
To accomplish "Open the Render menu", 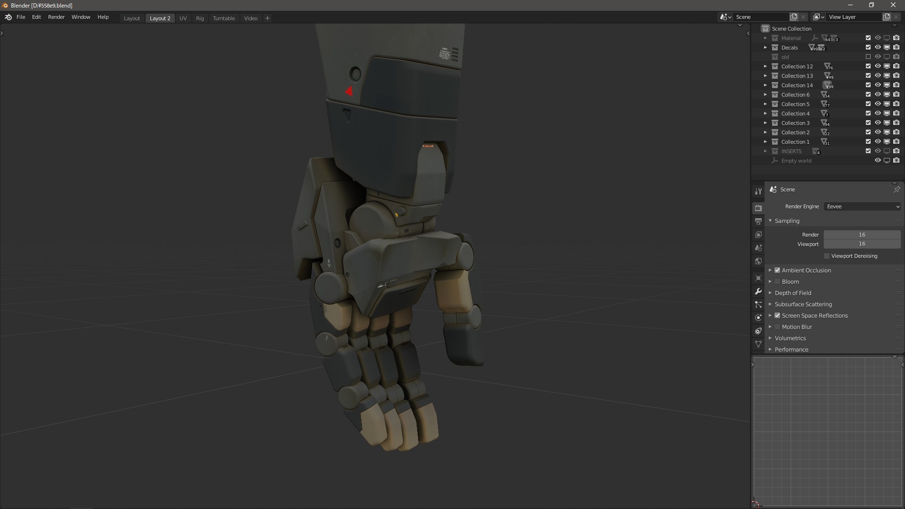I will (56, 17).
